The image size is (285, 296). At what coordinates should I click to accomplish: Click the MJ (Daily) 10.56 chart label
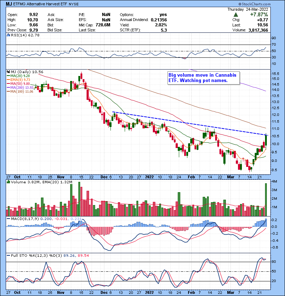[27, 72]
